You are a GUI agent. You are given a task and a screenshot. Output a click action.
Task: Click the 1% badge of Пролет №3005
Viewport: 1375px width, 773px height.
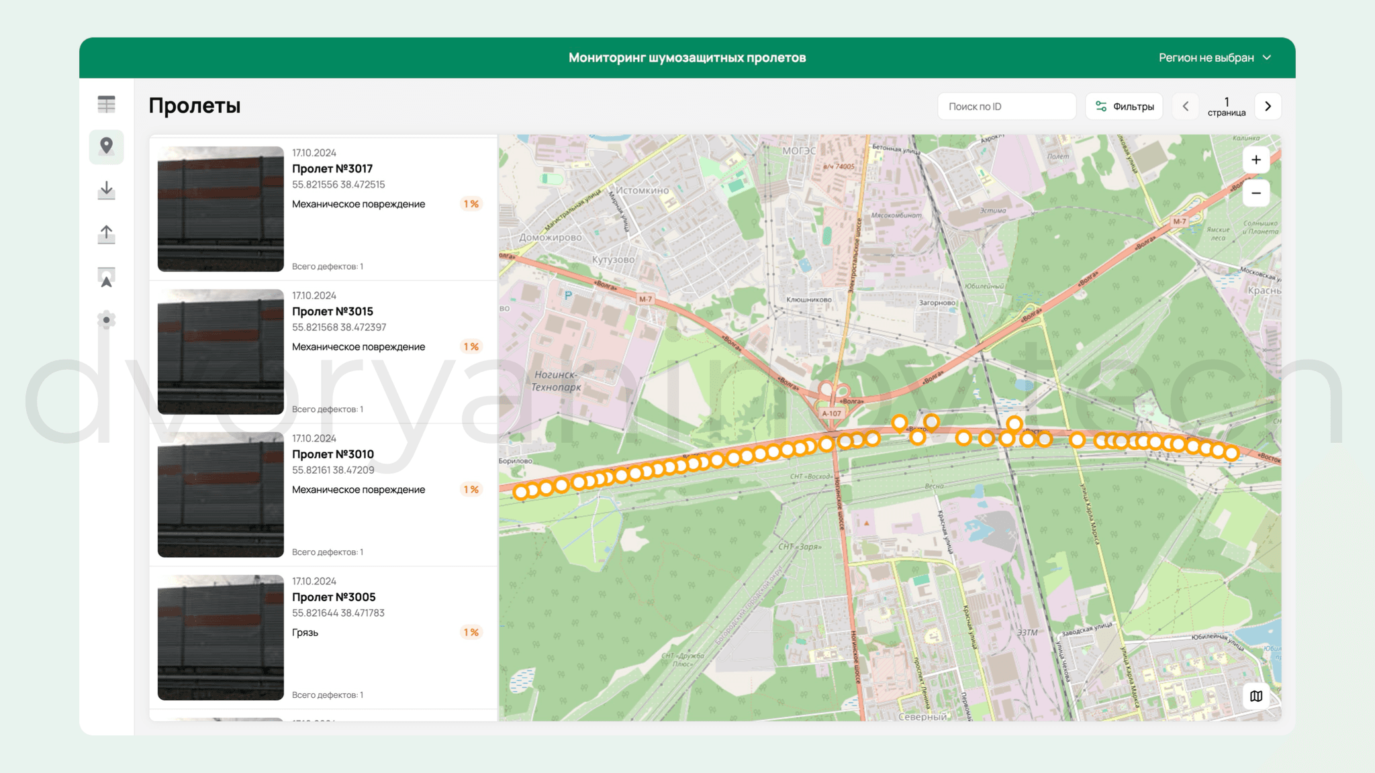(x=471, y=632)
